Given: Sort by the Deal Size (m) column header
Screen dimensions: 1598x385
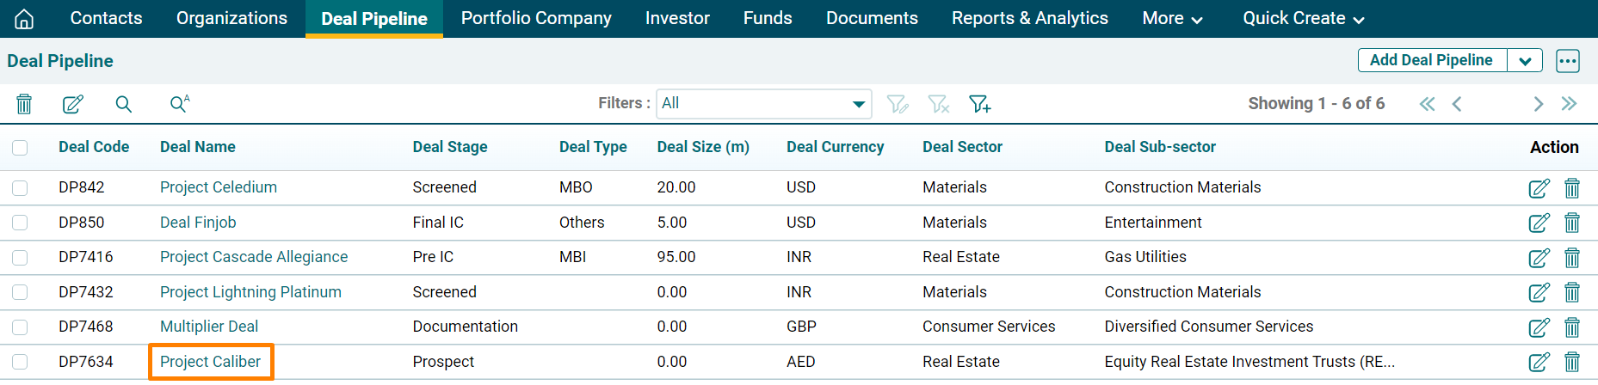Looking at the screenshot, I should (x=702, y=147).
